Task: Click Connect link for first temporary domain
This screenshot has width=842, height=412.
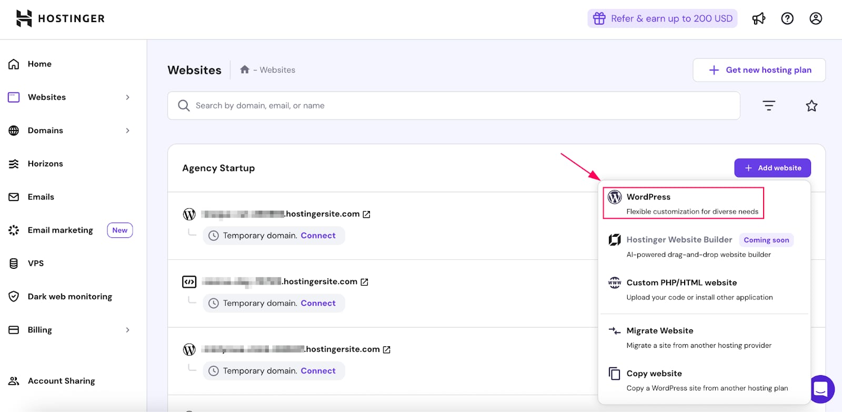Action: click(318, 236)
